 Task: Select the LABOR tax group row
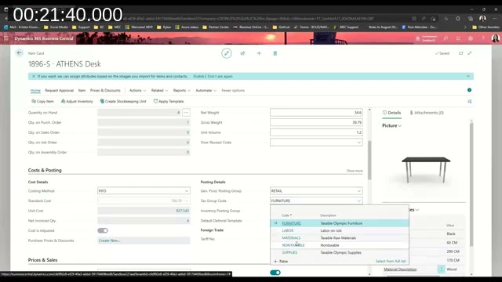[x=340, y=230]
